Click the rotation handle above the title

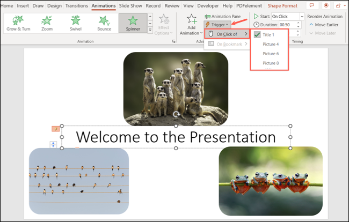coord(176,114)
